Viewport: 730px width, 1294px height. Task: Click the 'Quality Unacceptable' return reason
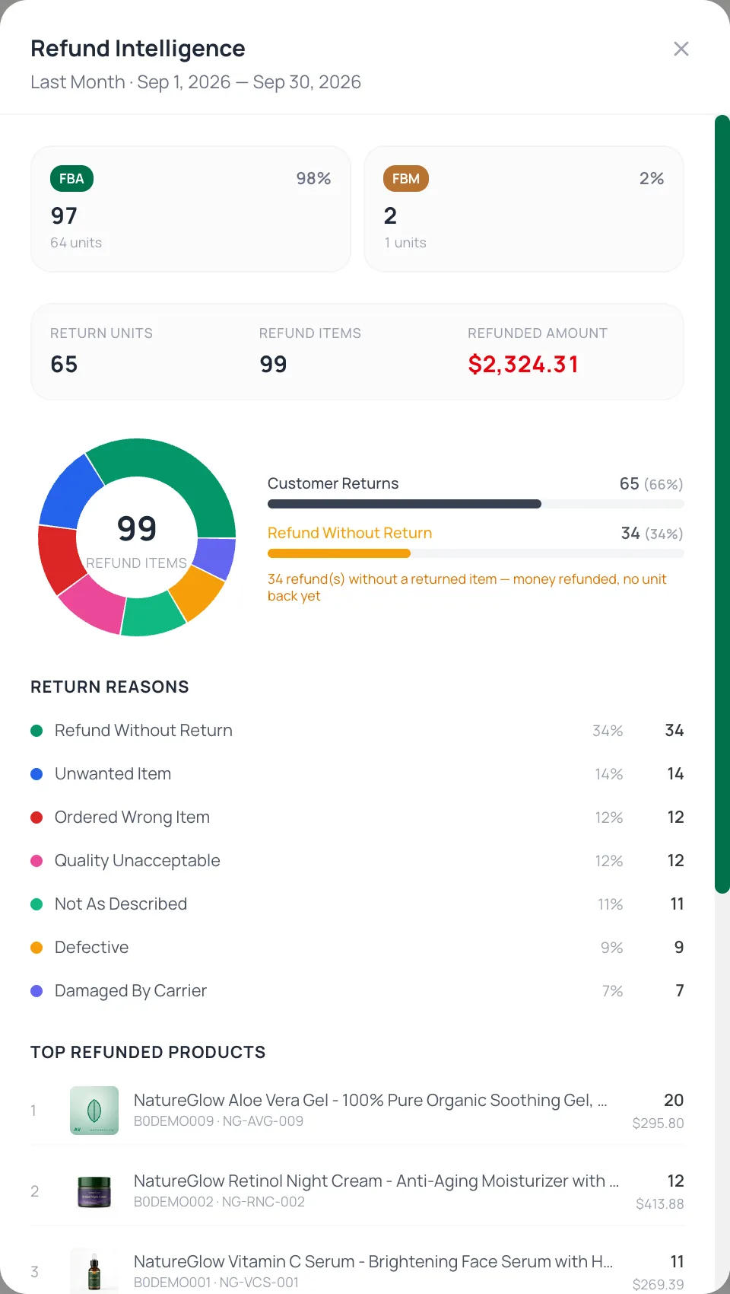tap(138, 861)
